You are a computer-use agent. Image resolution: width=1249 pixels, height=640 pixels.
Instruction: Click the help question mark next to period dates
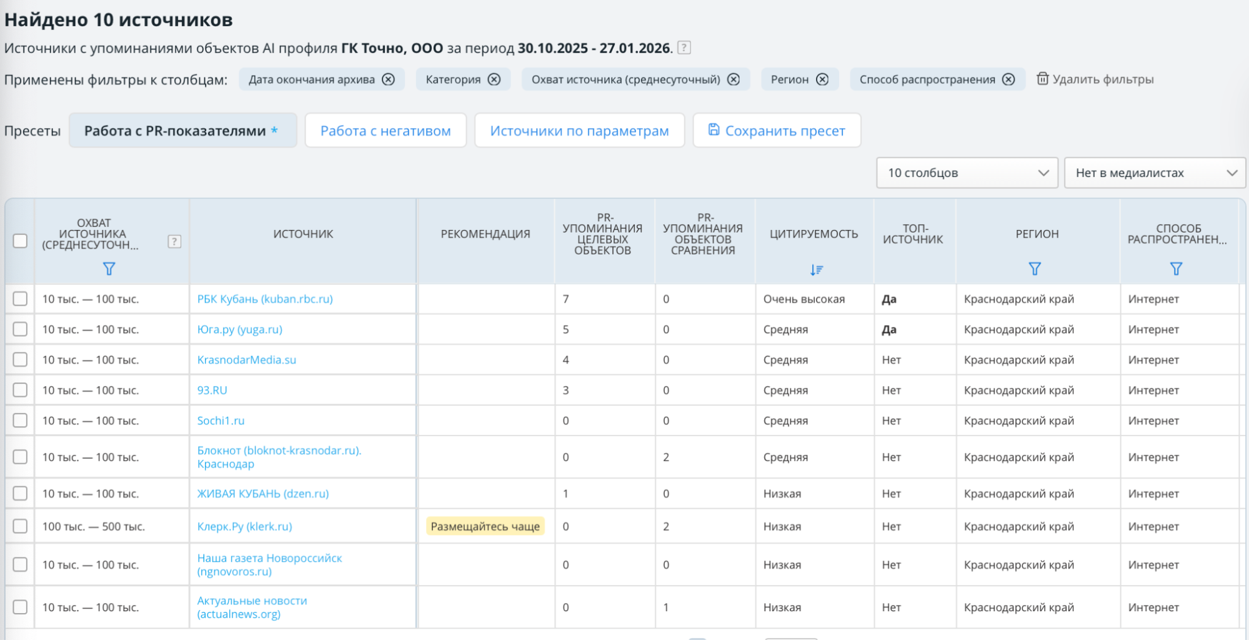coord(684,47)
